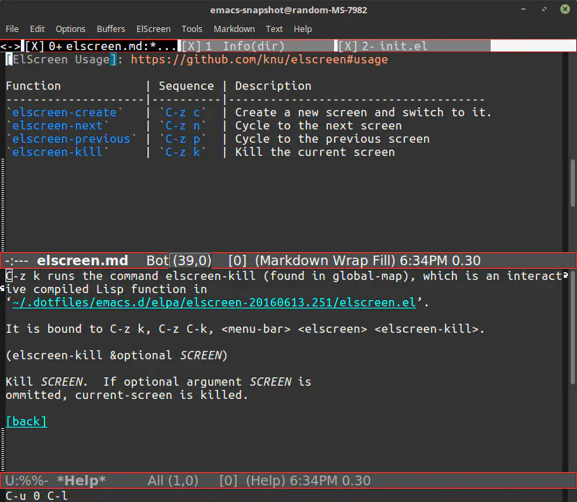Screen dimensions: 577x502
Task: Open the File menu
Action: pyautogui.click(x=12, y=29)
